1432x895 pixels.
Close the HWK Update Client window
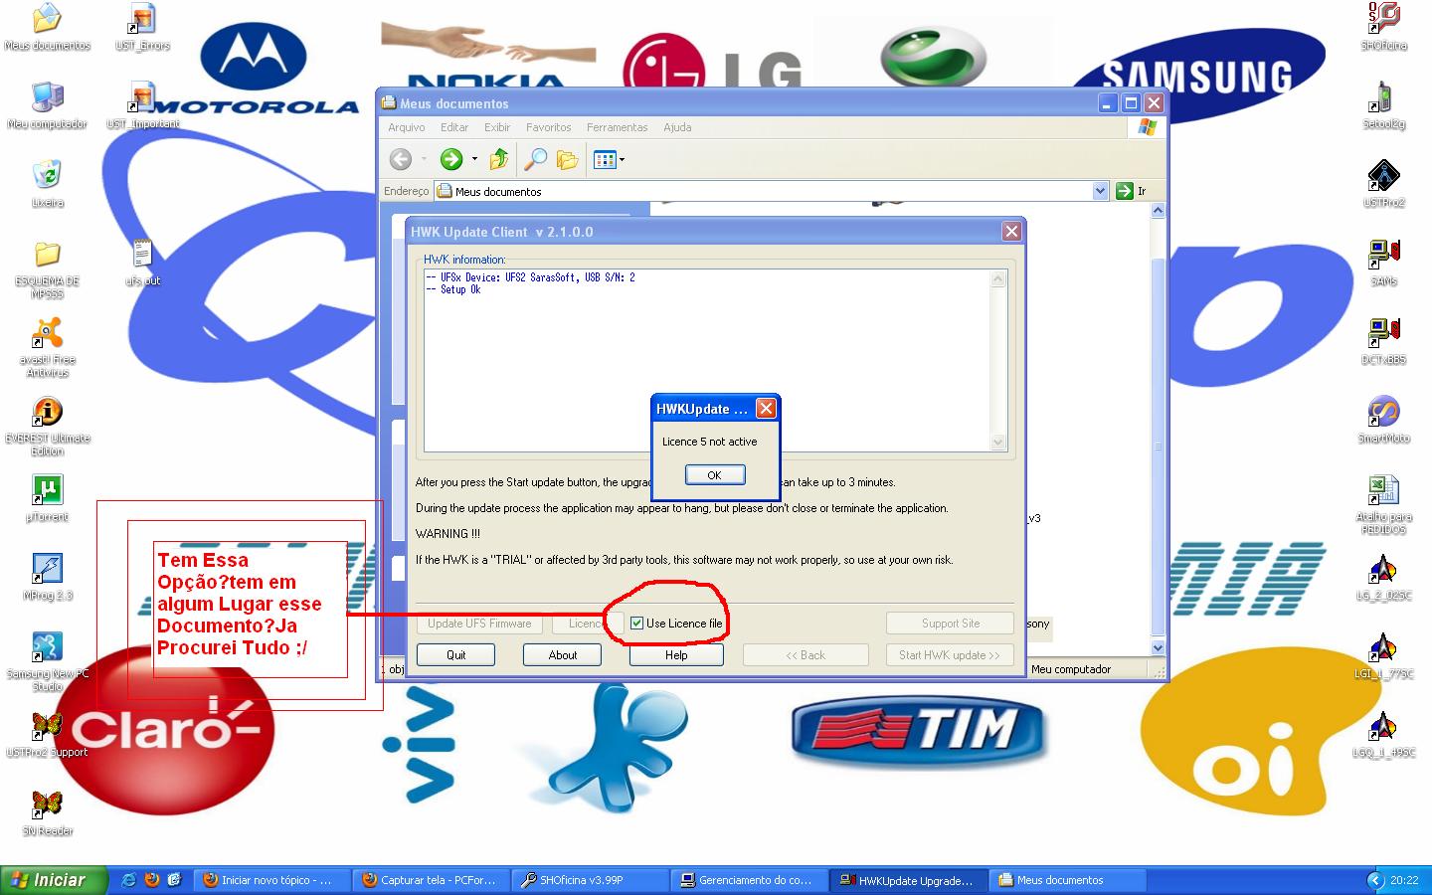(x=1011, y=231)
